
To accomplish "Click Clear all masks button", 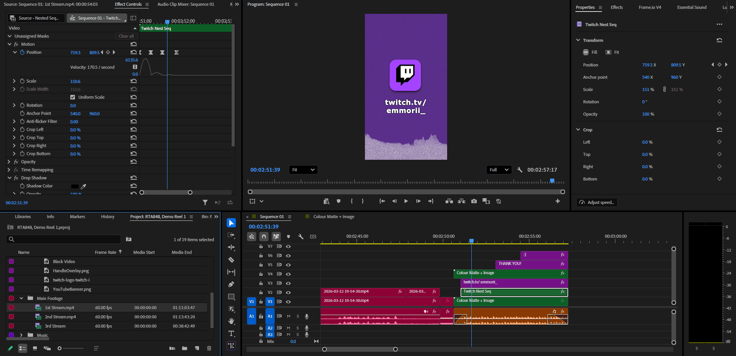I will point(126,36).
